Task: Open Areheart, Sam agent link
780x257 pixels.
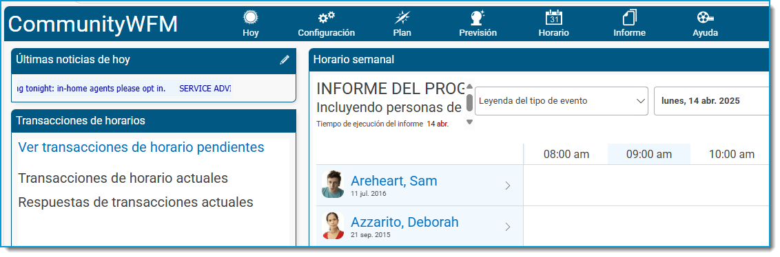Action: click(394, 181)
